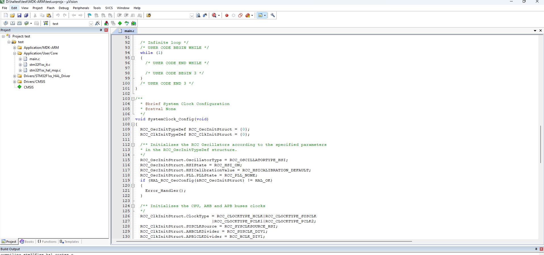Pin the Project panel with the pushpin
This screenshot has width=544, height=255.
(101, 30)
